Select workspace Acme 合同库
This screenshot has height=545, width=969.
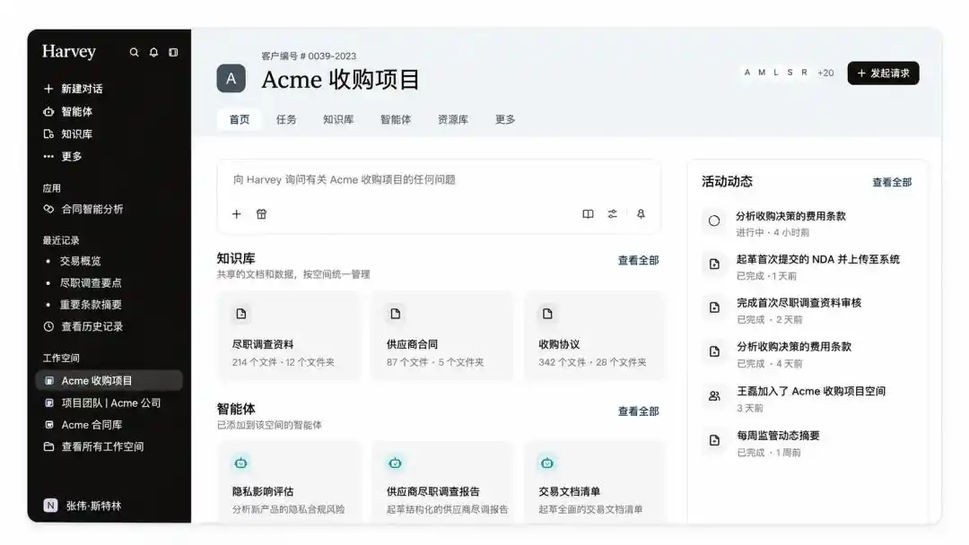click(x=84, y=425)
